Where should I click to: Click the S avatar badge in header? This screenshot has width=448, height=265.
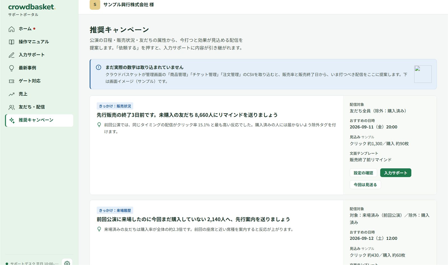coord(95,4)
